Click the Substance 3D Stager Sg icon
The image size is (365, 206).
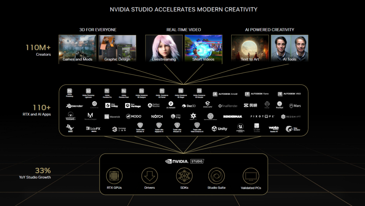(x=180, y=91)
